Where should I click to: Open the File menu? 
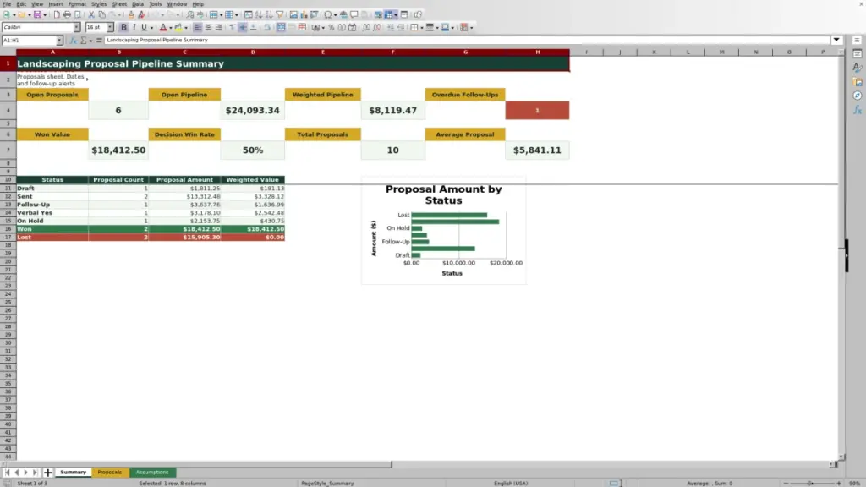(x=7, y=4)
